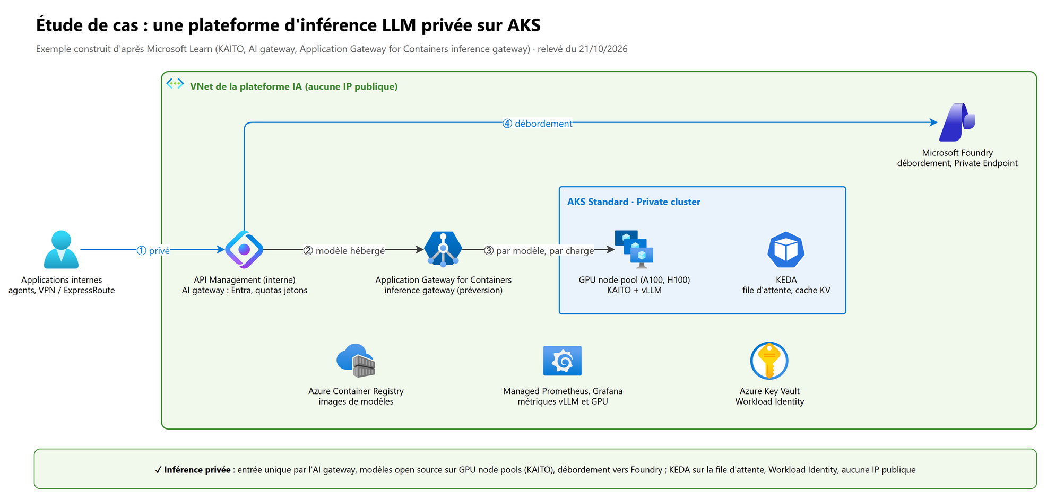Click 'métriques vLLM et GPU' caption
1047x499 pixels.
563,402
